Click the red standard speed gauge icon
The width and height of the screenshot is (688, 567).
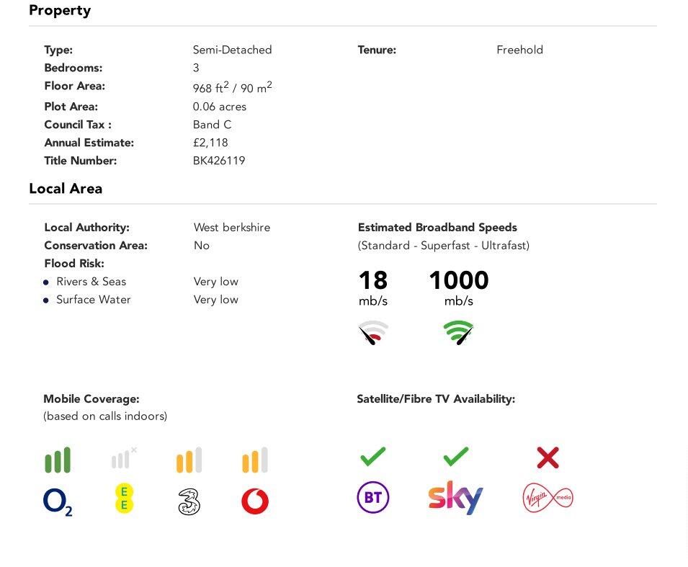[373, 333]
